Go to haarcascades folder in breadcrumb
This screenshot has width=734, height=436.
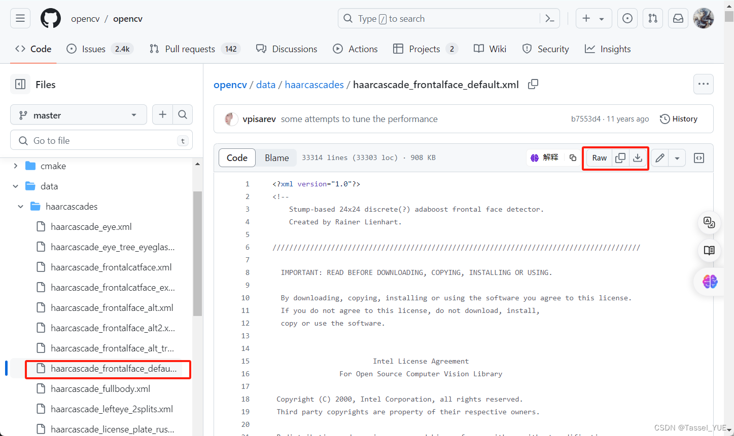coord(314,85)
